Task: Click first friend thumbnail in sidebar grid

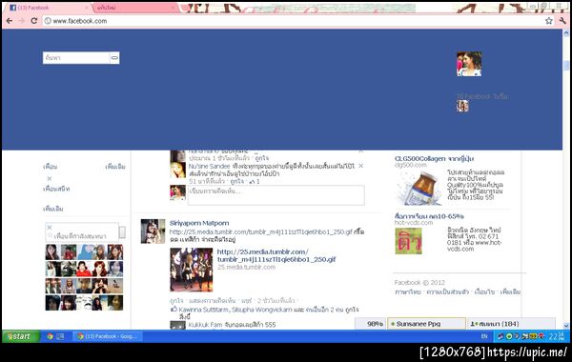Action: (52, 251)
